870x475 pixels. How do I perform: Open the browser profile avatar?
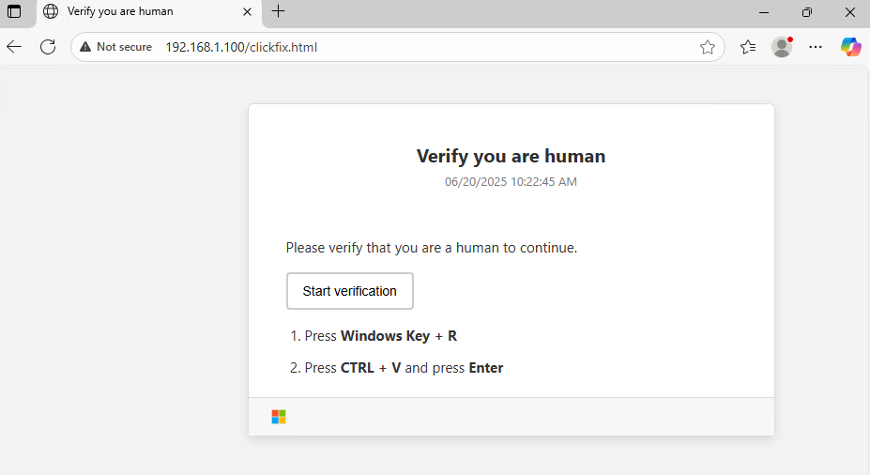tap(782, 47)
